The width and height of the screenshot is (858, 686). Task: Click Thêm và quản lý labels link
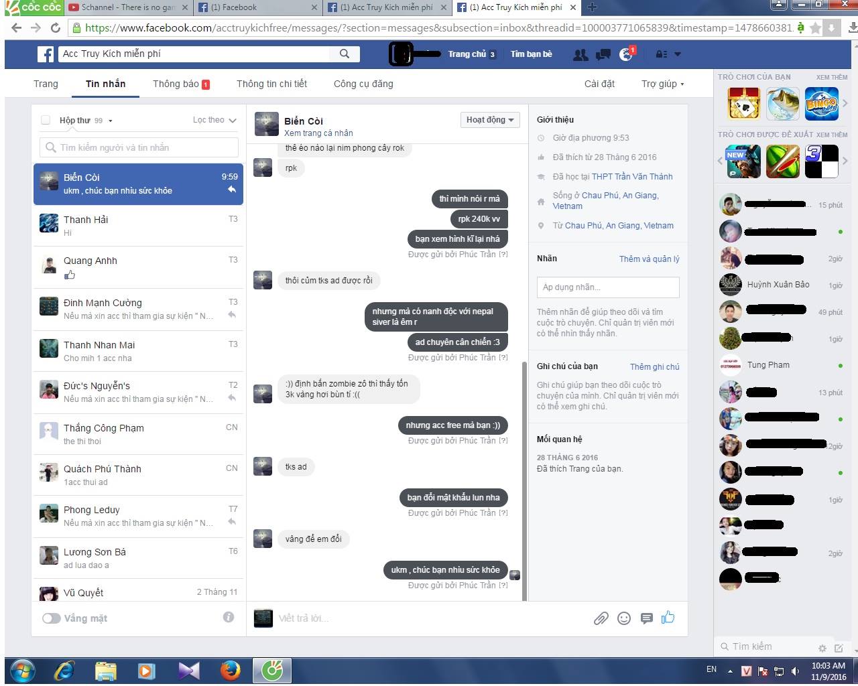point(650,259)
